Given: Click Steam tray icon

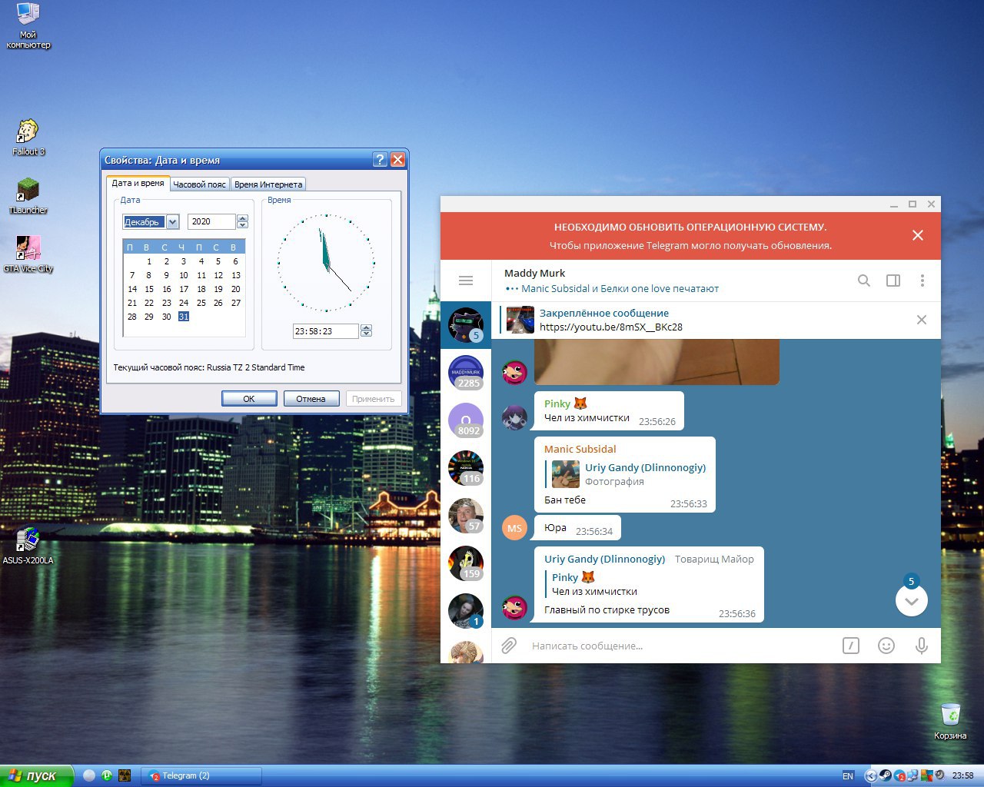Looking at the screenshot, I should pos(886,775).
